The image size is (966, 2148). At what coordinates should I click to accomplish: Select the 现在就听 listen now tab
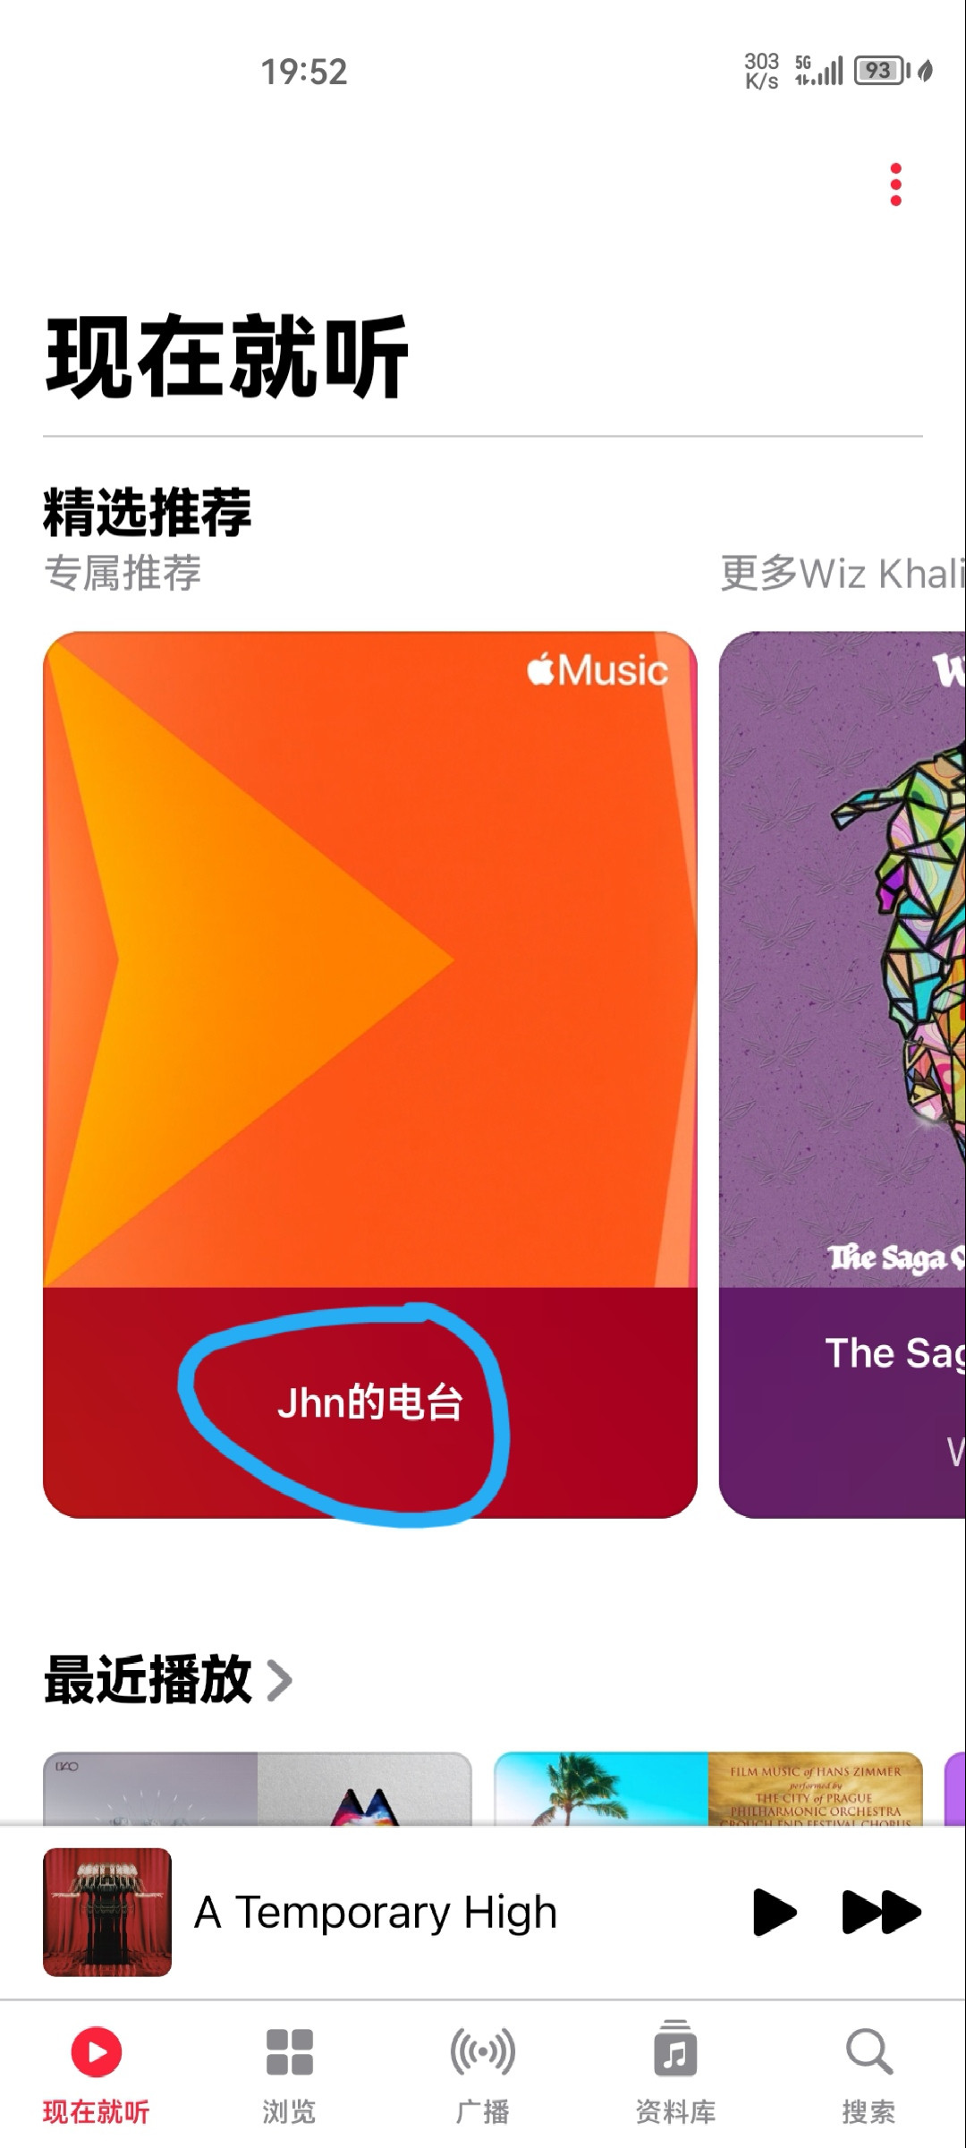(x=96, y=2075)
